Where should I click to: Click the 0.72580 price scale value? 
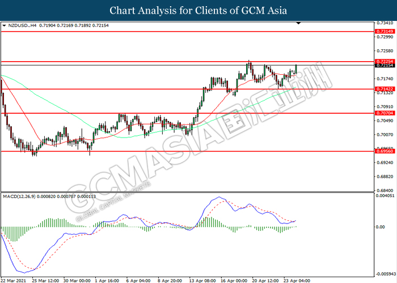tap(385, 51)
